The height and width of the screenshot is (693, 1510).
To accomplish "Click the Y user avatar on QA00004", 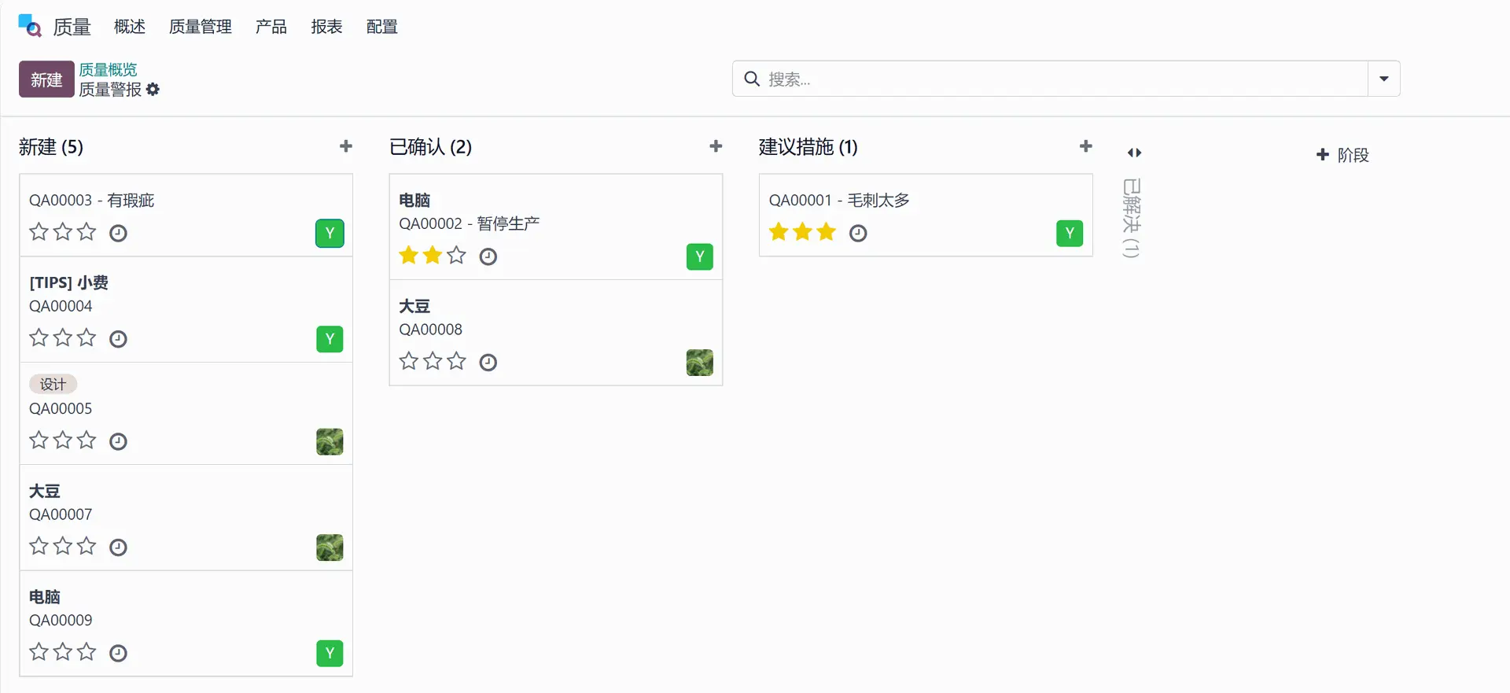I will point(330,339).
